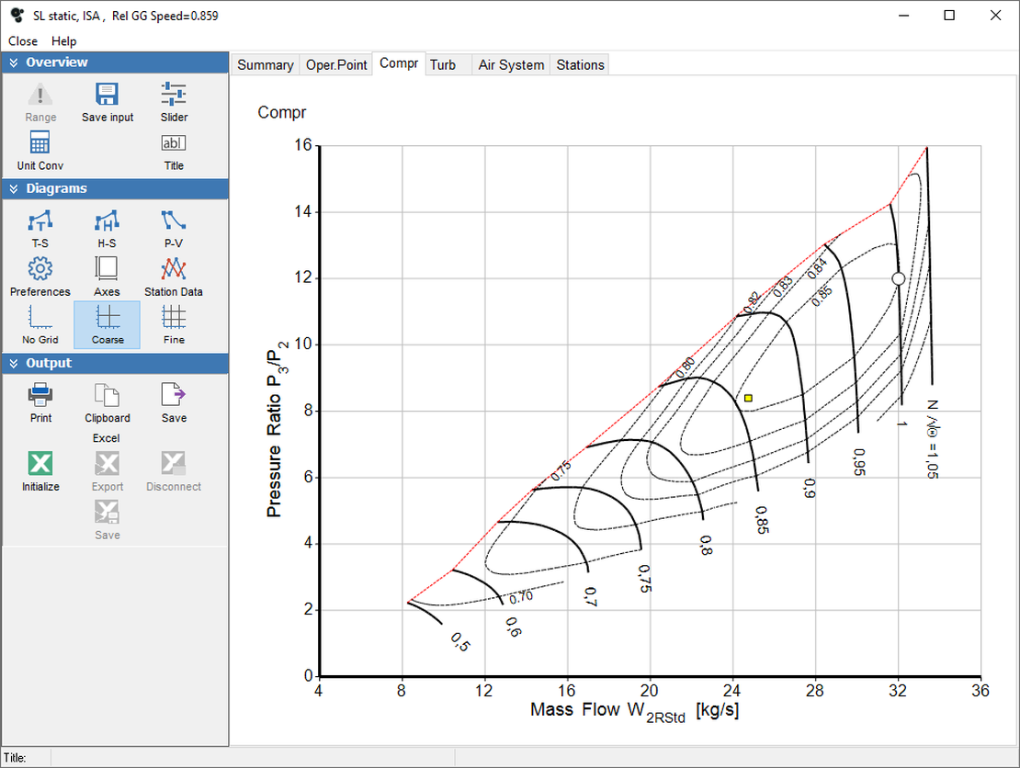Open the Help menu

63,41
